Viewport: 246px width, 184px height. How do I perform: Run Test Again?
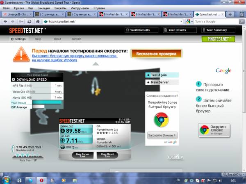tap(162, 75)
